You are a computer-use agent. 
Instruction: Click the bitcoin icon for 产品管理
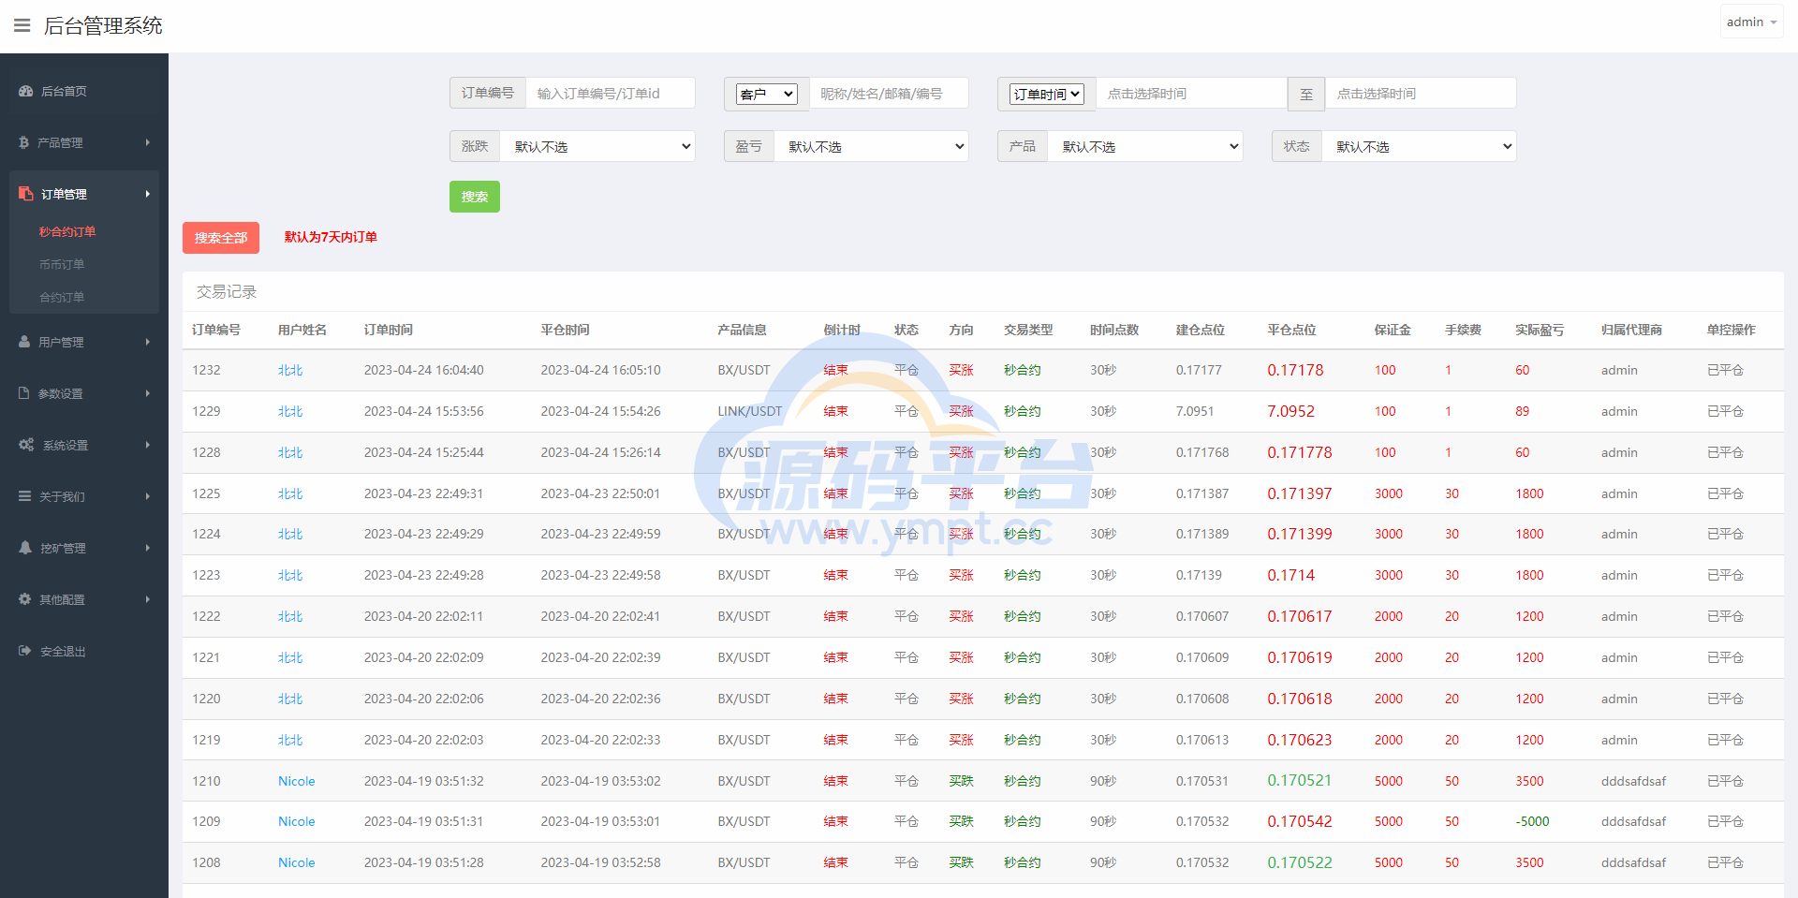(24, 142)
